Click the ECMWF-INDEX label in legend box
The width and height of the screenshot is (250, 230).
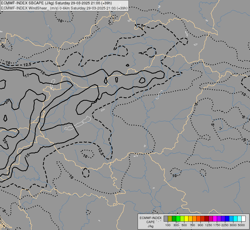pos(150,218)
